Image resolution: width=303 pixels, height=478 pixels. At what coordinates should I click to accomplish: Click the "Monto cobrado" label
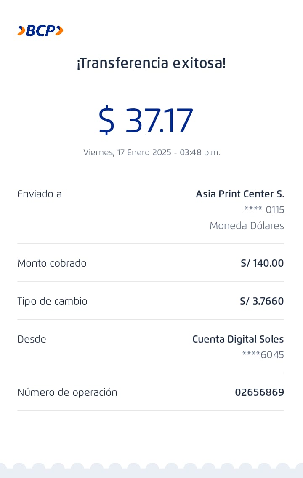52,263
